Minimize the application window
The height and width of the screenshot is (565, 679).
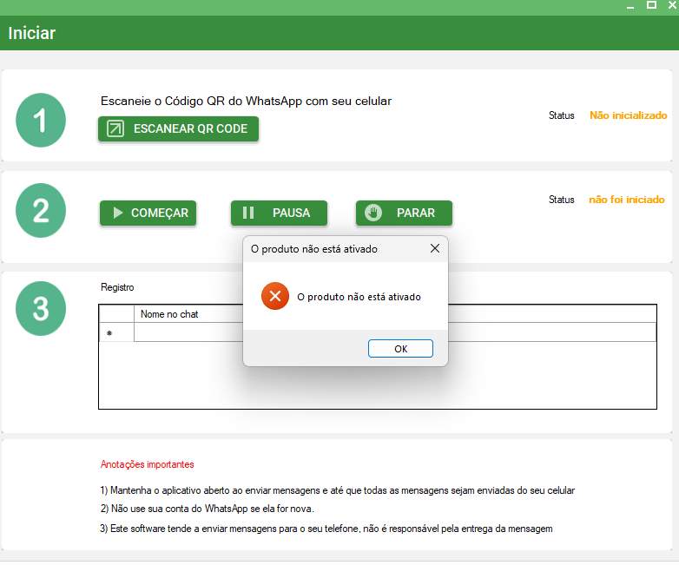click(x=631, y=5)
